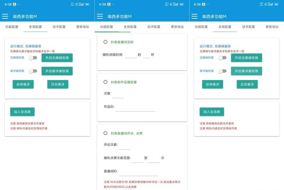
Task: Click 注意:有BUG请及时反馈给作者 on right screen
Action: point(218,128)
